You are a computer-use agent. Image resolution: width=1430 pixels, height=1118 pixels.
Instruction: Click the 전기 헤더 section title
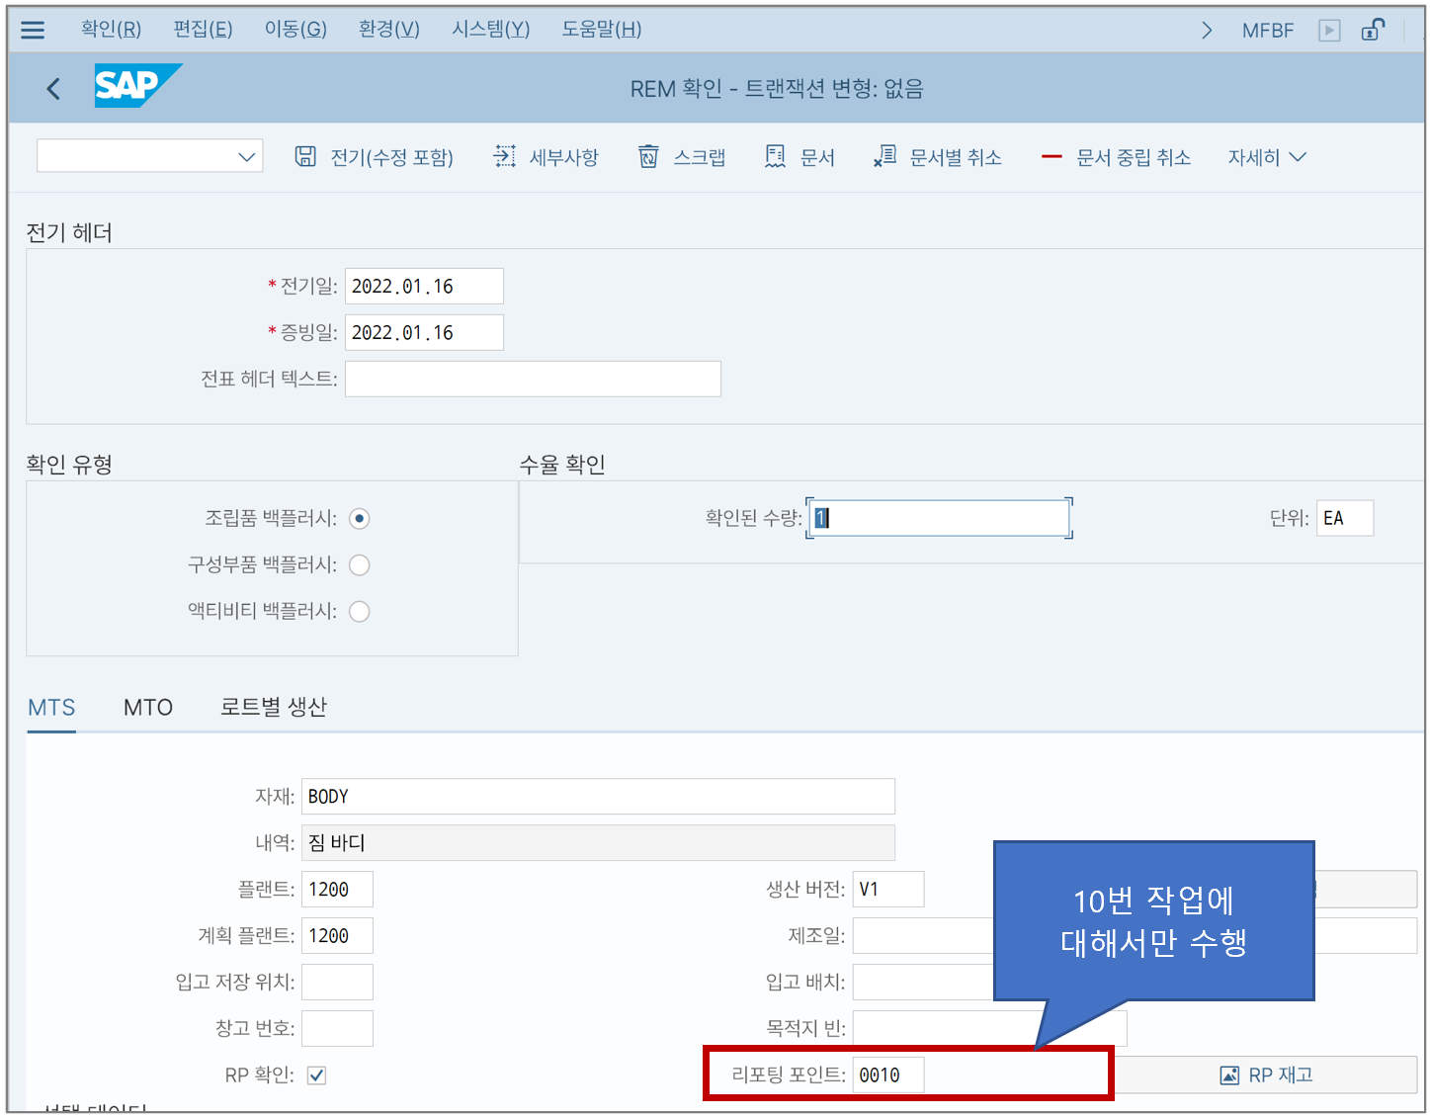69,232
